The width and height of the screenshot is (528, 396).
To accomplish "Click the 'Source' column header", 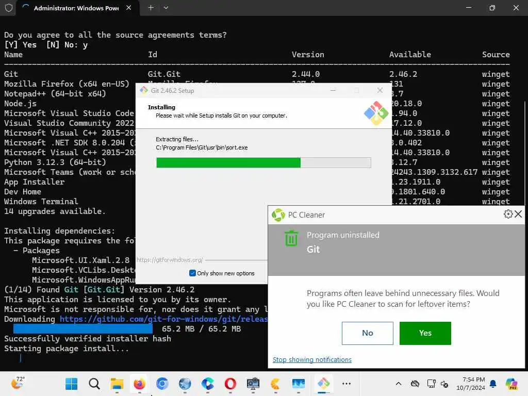I will pyautogui.click(x=496, y=55).
